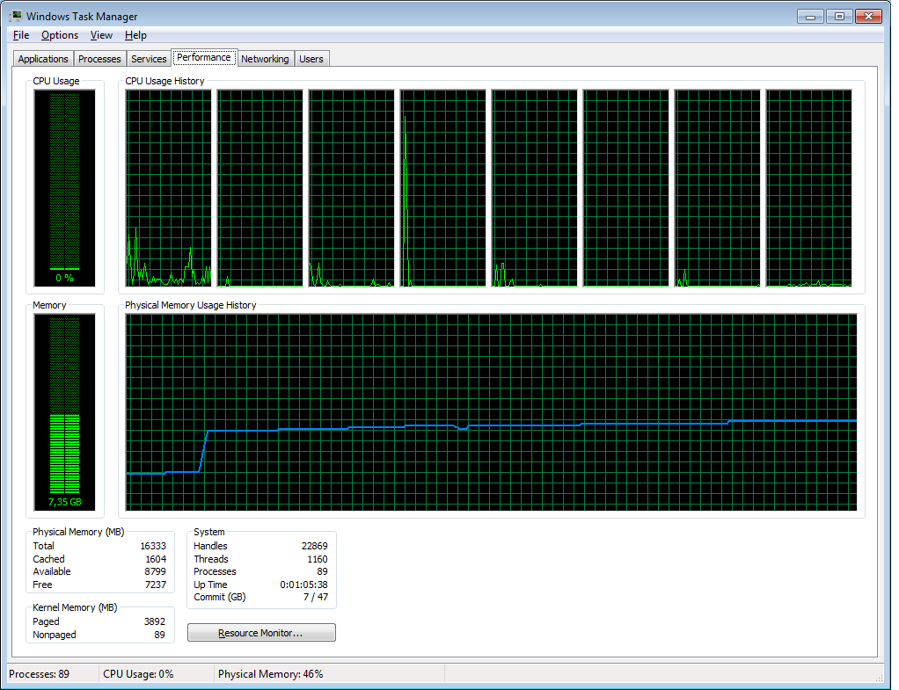Screen dimensions: 899x690
Task: Click the Physical Memory Usage History graph
Action: click(492, 412)
